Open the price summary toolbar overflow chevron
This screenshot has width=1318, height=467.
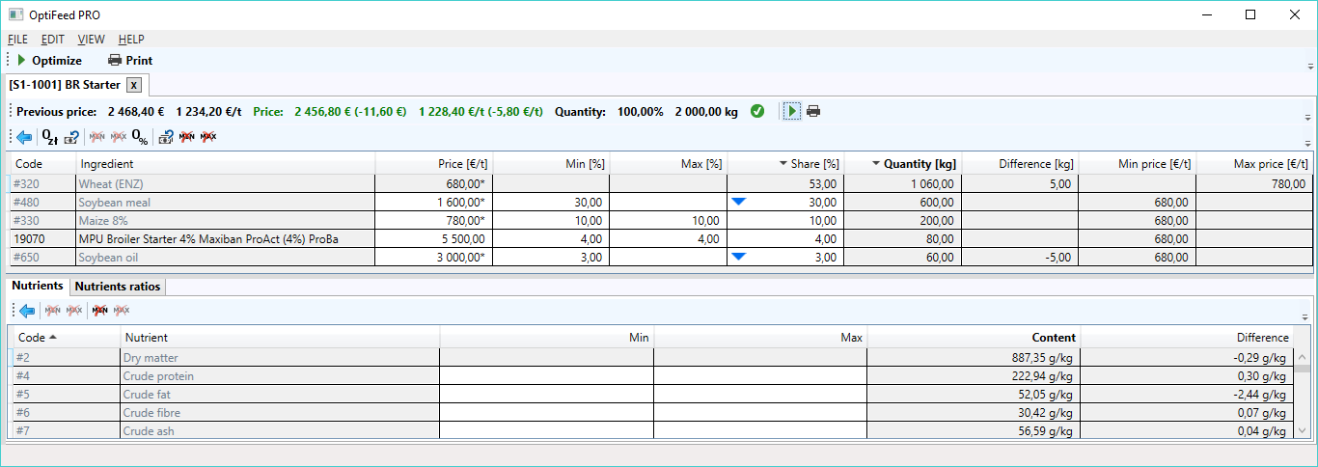coord(1306,117)
